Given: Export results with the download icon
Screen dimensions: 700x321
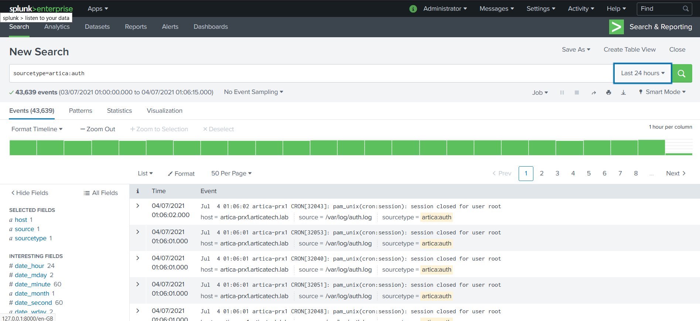Looking at the screenshot, I should click(624, 93).
